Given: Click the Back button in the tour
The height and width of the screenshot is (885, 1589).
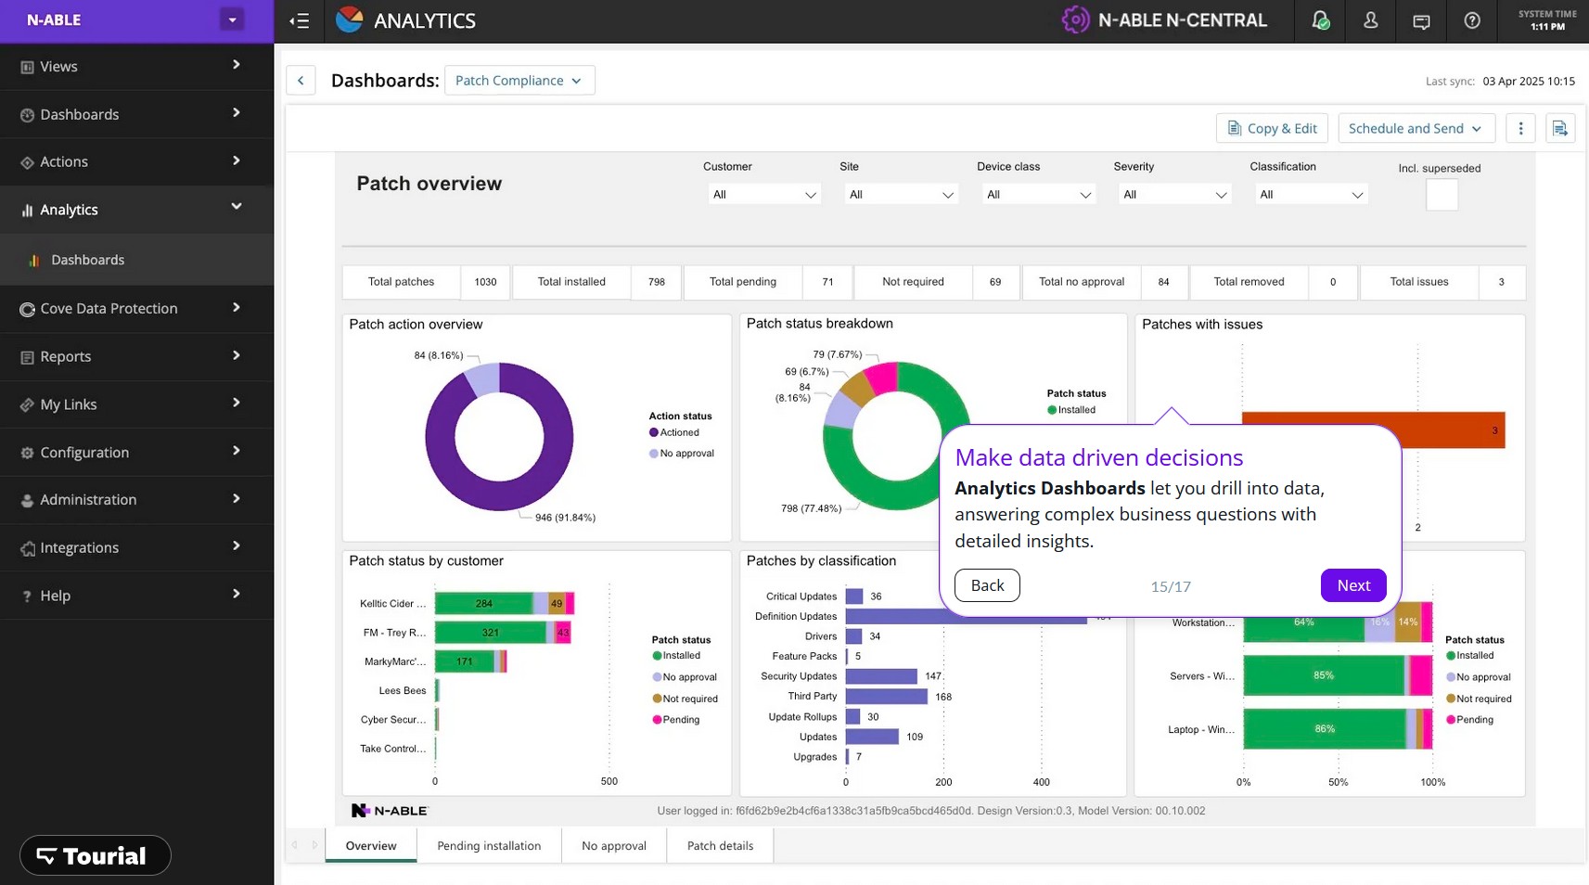Looking at the screenshot, I should pyautogui.click(x=987, y=585).
